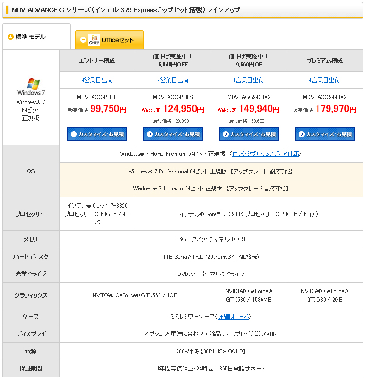Select the 99,750円 price text
Image resolution: width=365 pixels, height=379 pixels.
coord(108,109)
